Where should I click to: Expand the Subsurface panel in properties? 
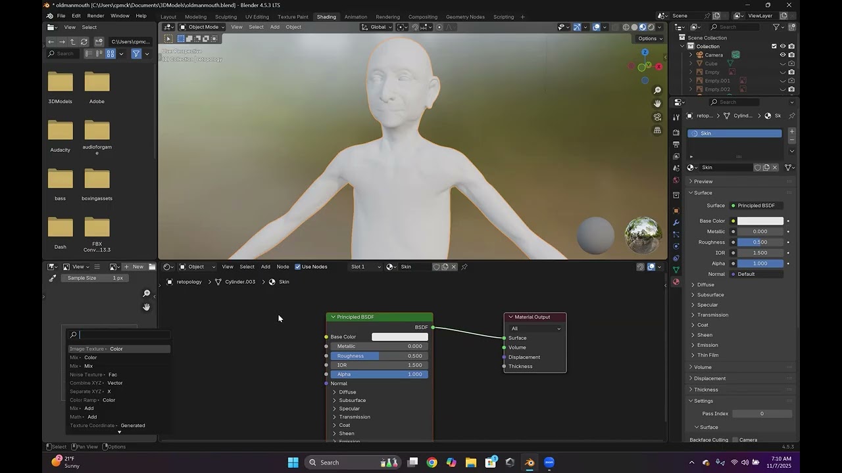tap(710, 295)
